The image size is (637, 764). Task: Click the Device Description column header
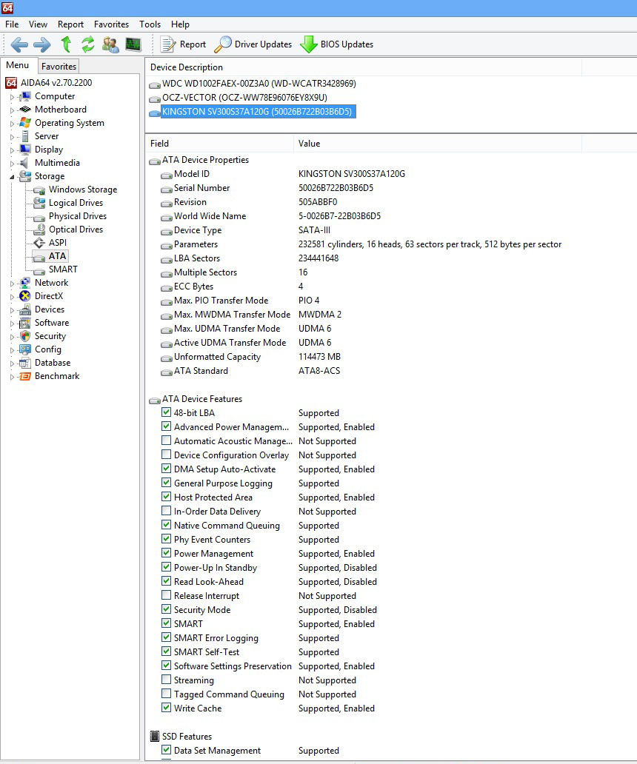coord(363,67)
